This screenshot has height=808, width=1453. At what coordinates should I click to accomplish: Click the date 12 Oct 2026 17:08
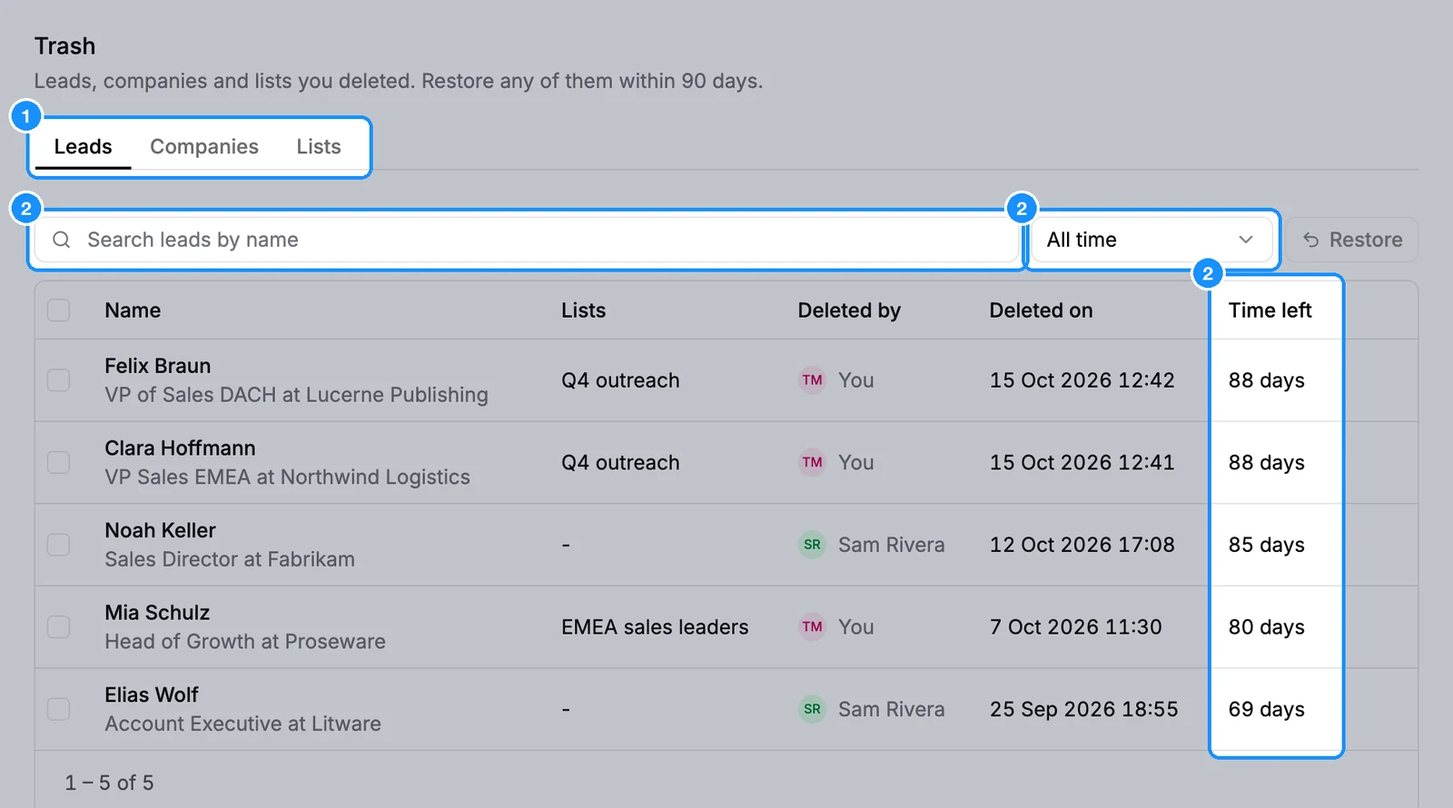[1082, 545]
